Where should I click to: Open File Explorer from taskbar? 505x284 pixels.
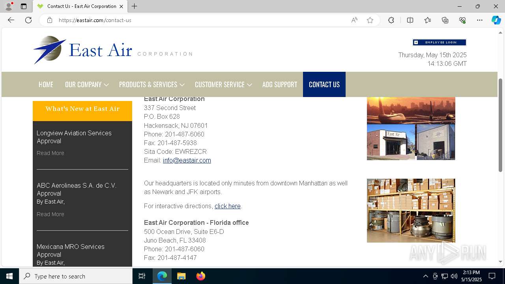tap(181, 276)
